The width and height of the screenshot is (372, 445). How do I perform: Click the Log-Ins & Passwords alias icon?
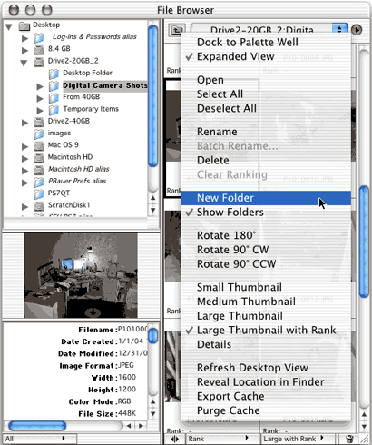(x=39, y=37)
